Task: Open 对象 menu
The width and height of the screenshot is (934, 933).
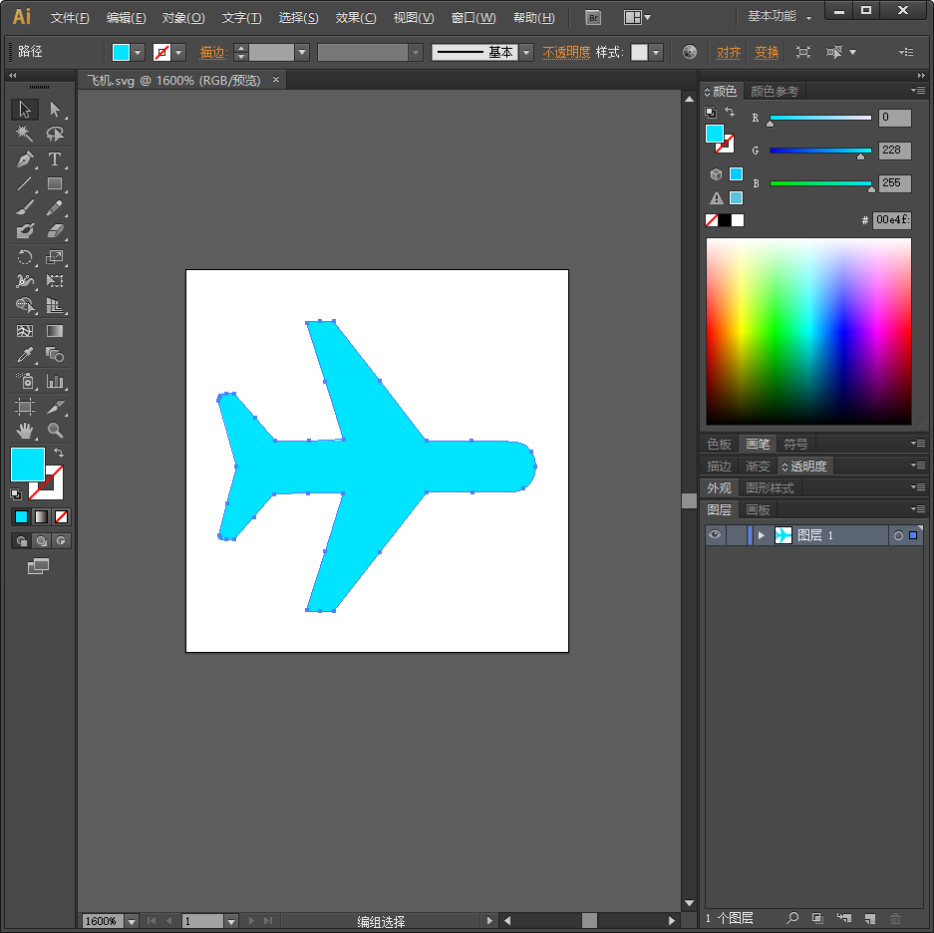Action: point(183,18)
